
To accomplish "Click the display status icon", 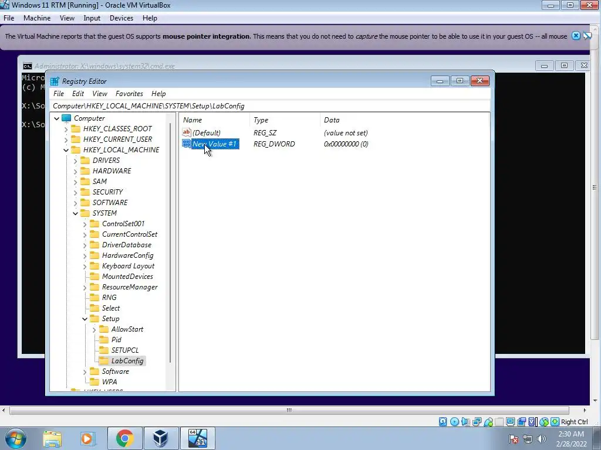I will coord(510,422).
